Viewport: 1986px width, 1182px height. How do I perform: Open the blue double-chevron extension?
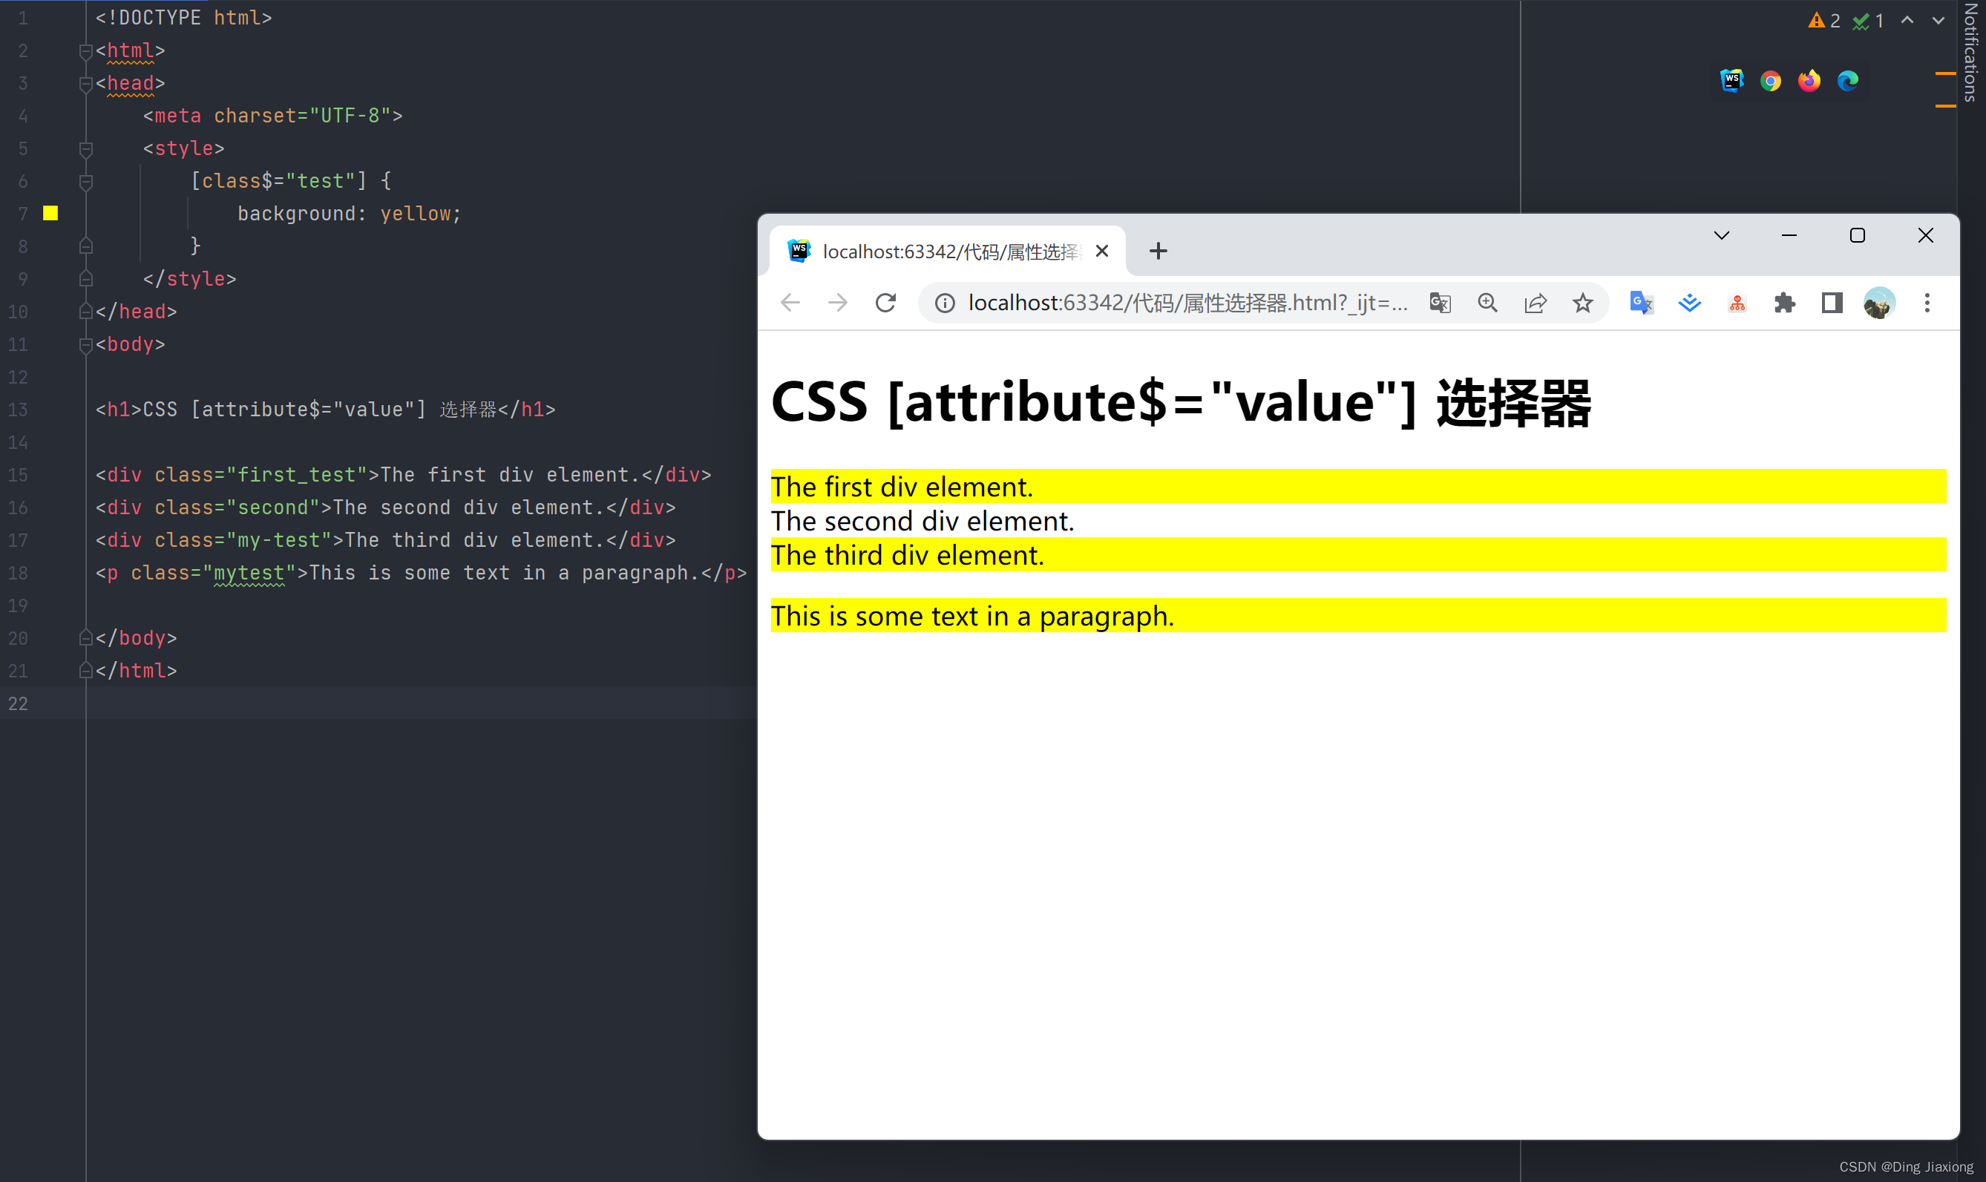click(1690, 303)
